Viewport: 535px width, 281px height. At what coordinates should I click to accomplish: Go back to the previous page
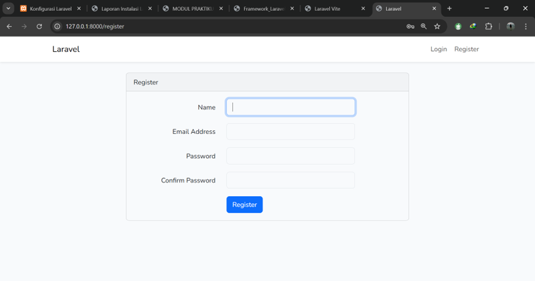tap(9, 26)
